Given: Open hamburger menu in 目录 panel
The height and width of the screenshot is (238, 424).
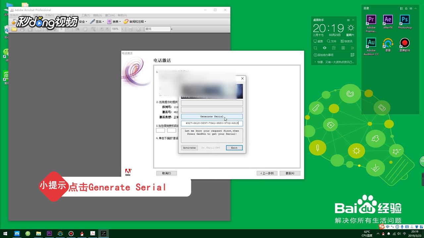Looking at the screenshot, I should [411, 9].
